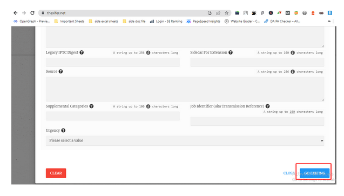
Task: Click the Legacy IPTC Digest input field
Action: 113,62
